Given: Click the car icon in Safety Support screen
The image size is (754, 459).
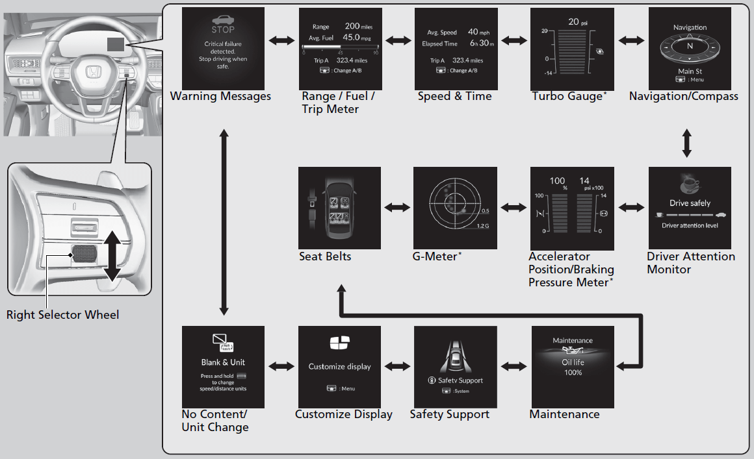Looking at the screenshot, I should click(x=456, y=356).
